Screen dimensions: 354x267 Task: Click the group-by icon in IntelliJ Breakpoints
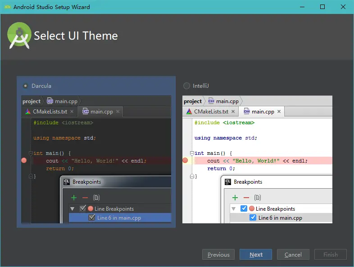[258, 198]
